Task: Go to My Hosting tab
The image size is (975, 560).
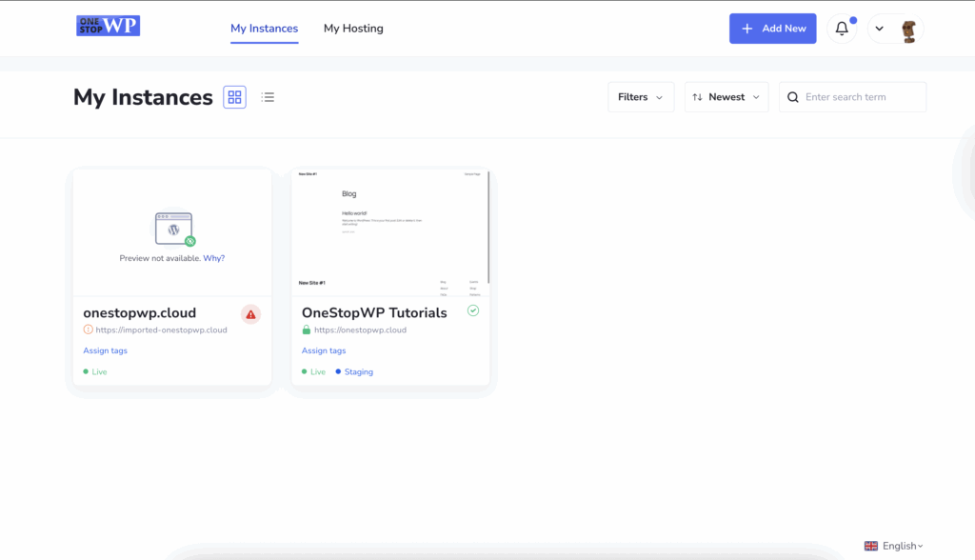Action: click(x=353, y=29)
